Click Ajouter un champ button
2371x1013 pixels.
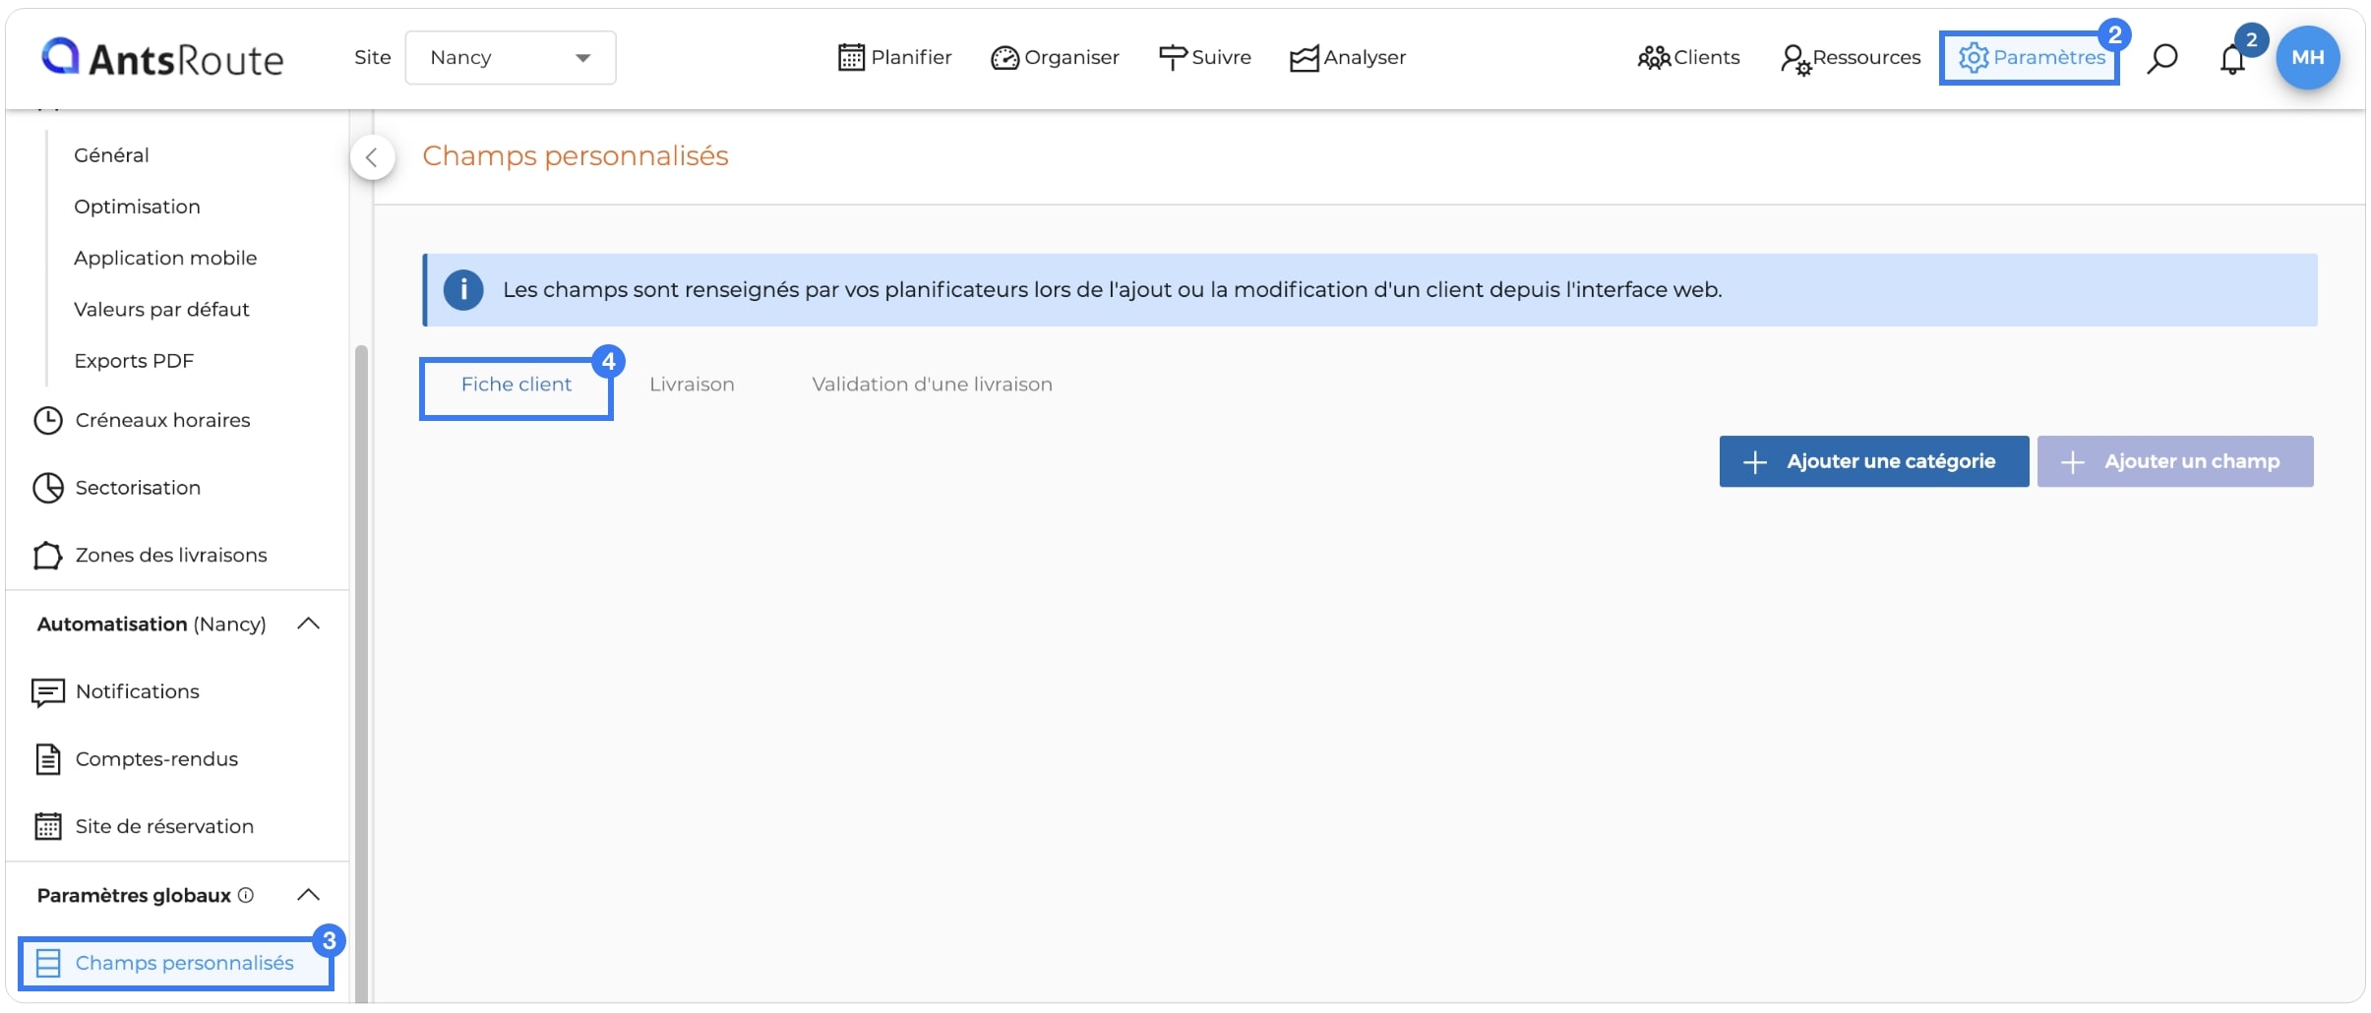click(x=2175, y=461)
